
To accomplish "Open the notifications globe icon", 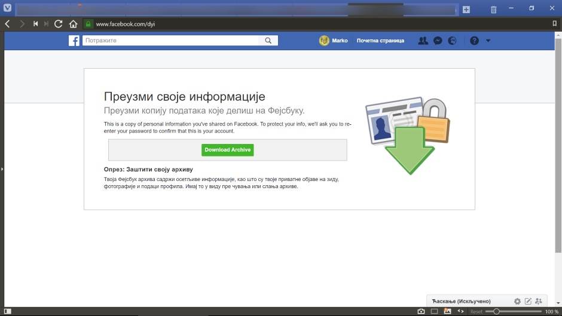I will [452, 41].
